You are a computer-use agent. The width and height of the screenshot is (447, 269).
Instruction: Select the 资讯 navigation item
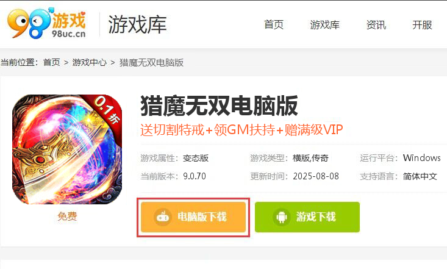376,25
